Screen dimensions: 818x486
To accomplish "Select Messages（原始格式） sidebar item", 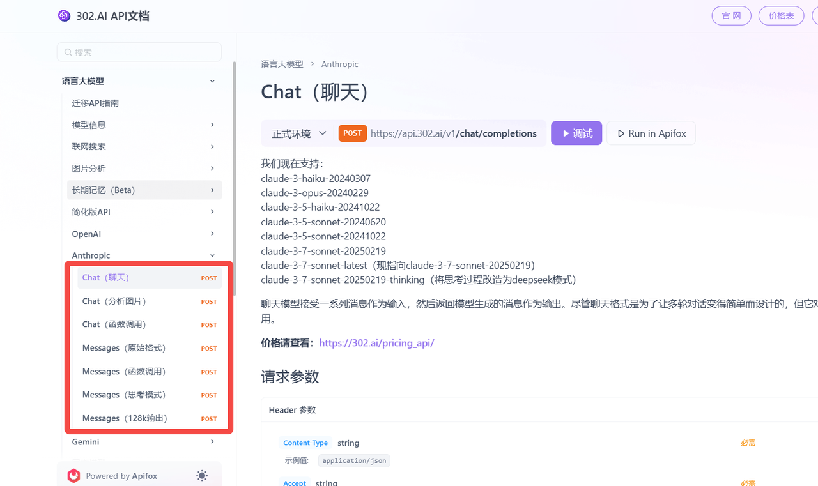I will 150,348.
